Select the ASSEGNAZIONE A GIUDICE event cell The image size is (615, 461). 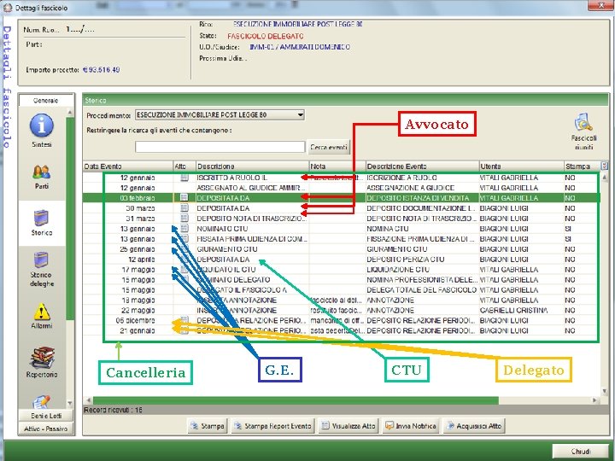pyautogui.click(x=422, y=188)
